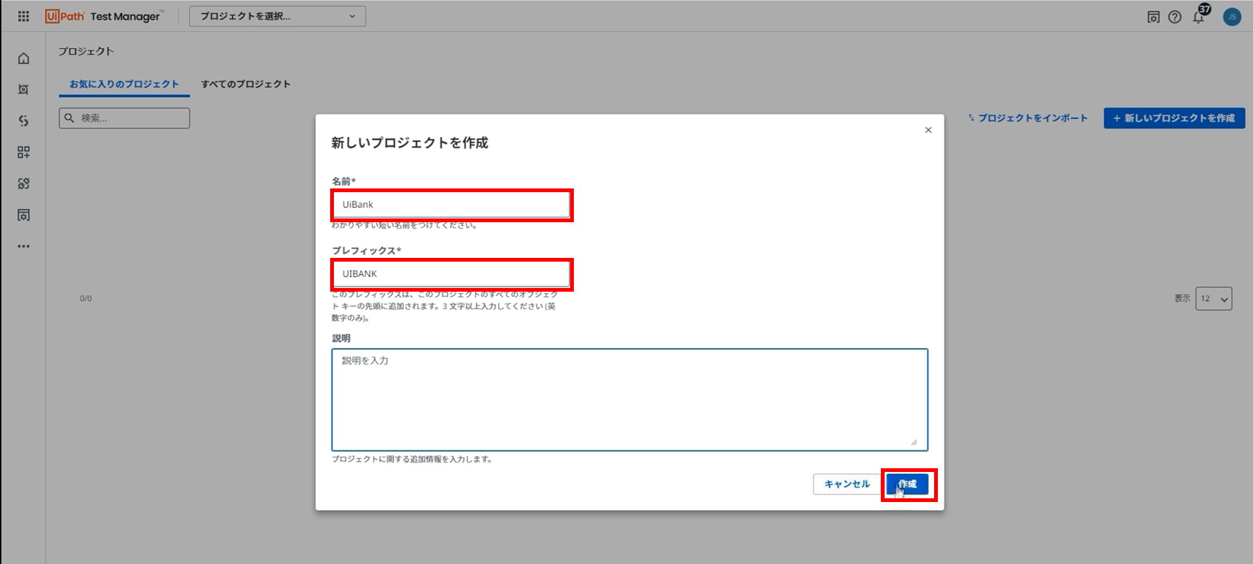
Task: Click the sidebar sync arrows icon
Action: 24,183
